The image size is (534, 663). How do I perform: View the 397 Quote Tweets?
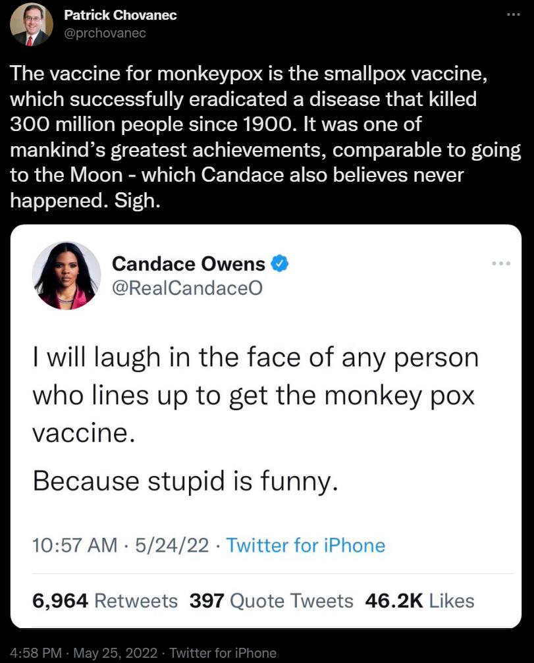pos(272,600)
